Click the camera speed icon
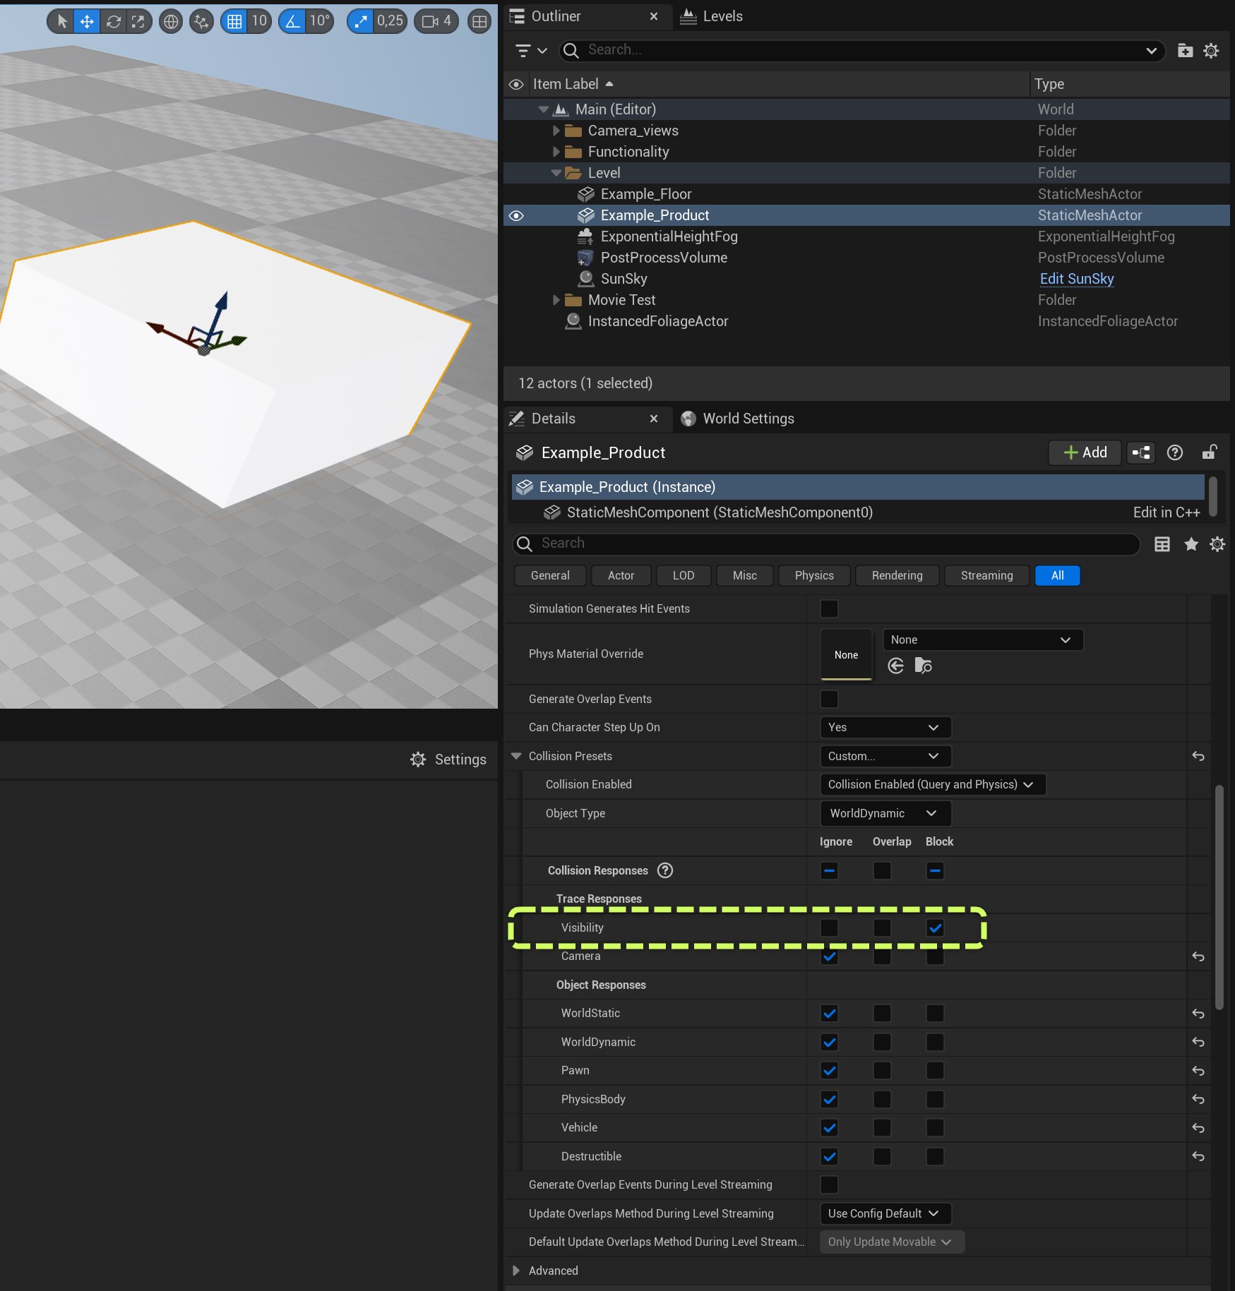 (430, 21)
